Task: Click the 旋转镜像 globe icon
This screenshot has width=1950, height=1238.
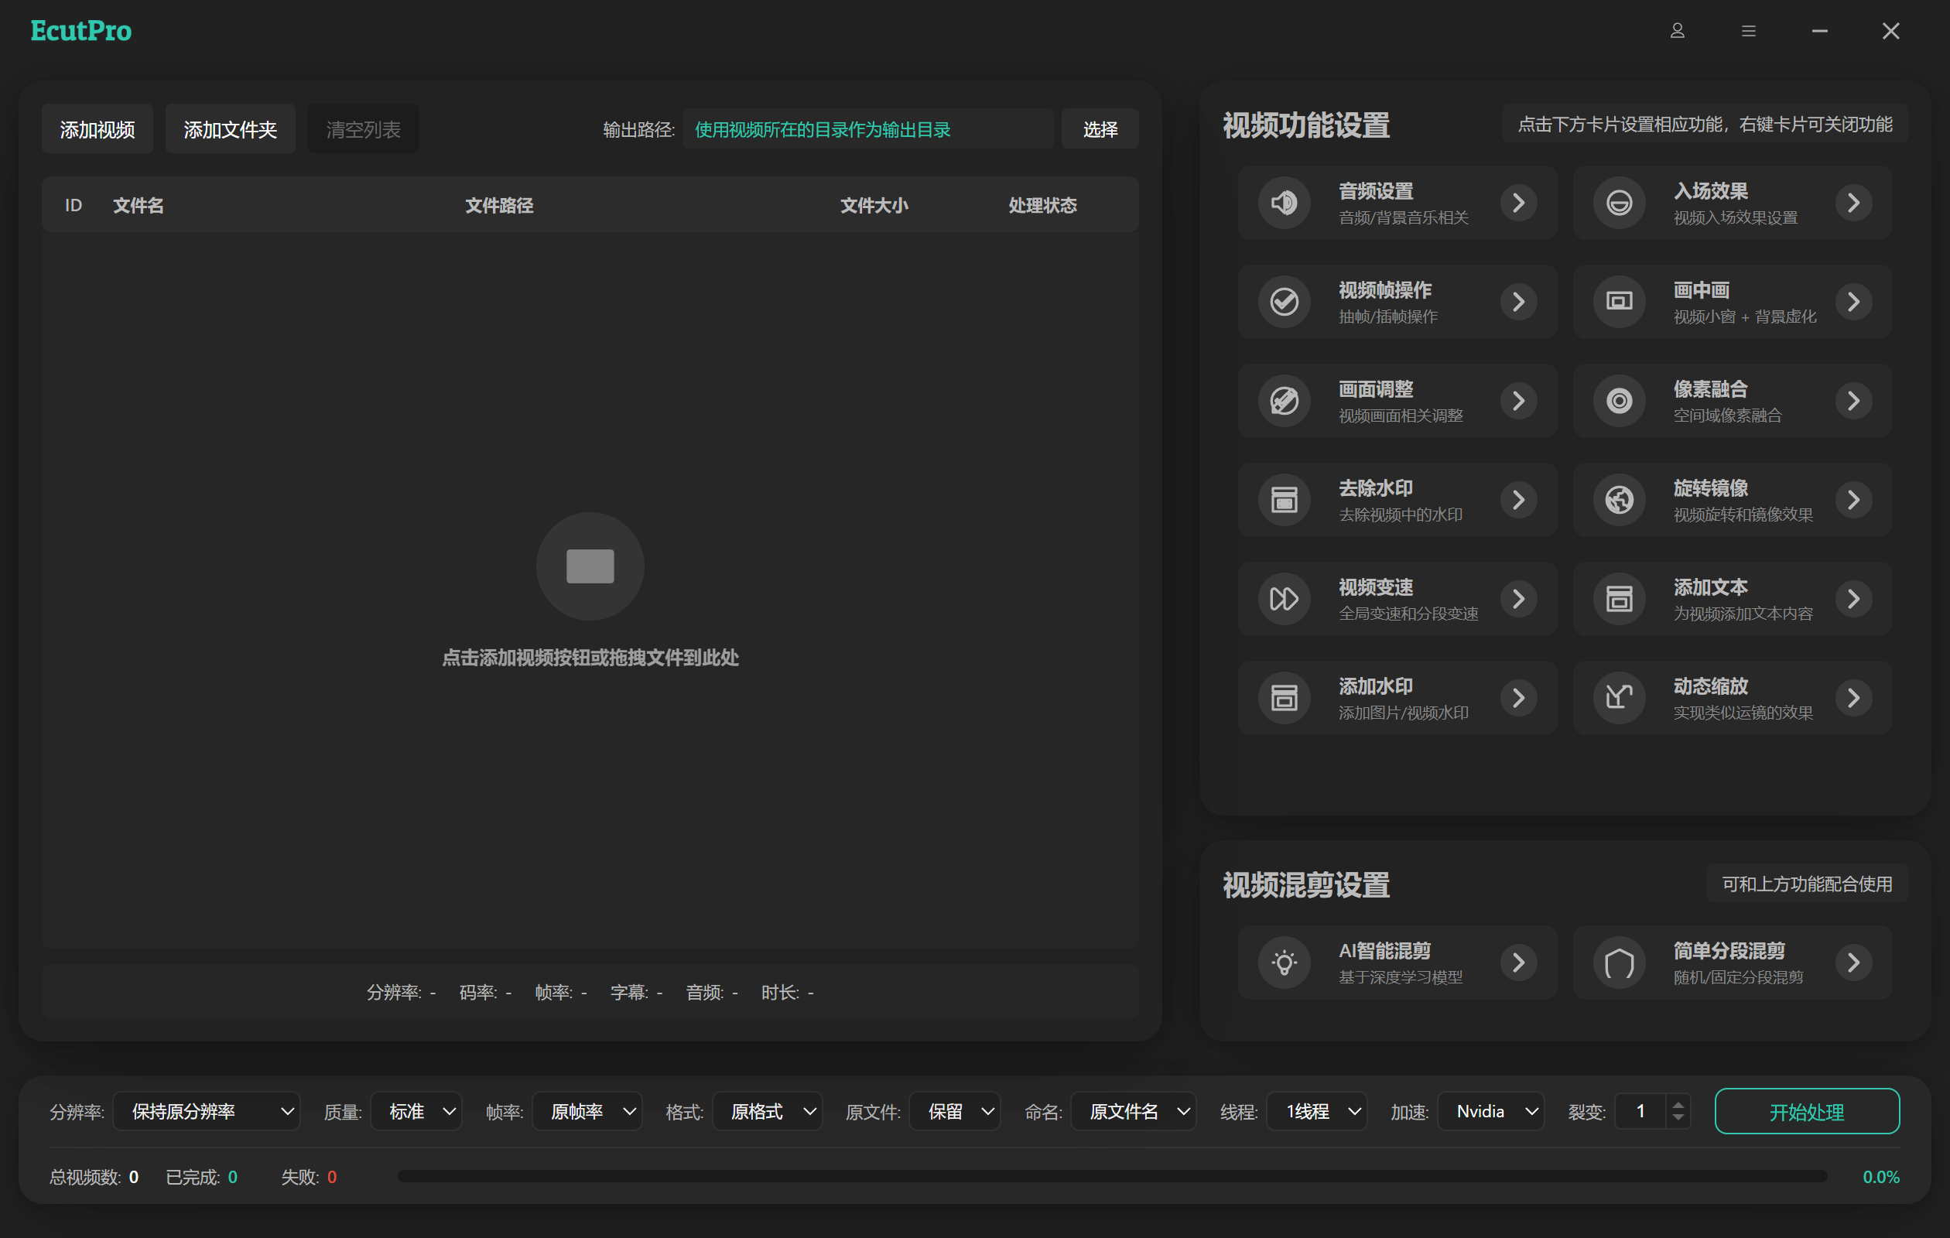Action: [1619, 500]
